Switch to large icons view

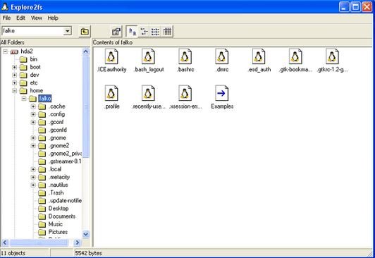click(133, 31)
